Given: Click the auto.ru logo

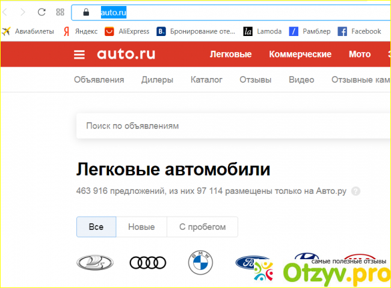Looking at the screenshot, I should [126, 54].
